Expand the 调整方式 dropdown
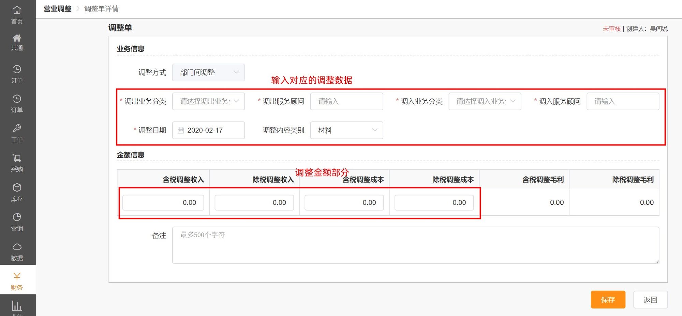 point(208,72)
